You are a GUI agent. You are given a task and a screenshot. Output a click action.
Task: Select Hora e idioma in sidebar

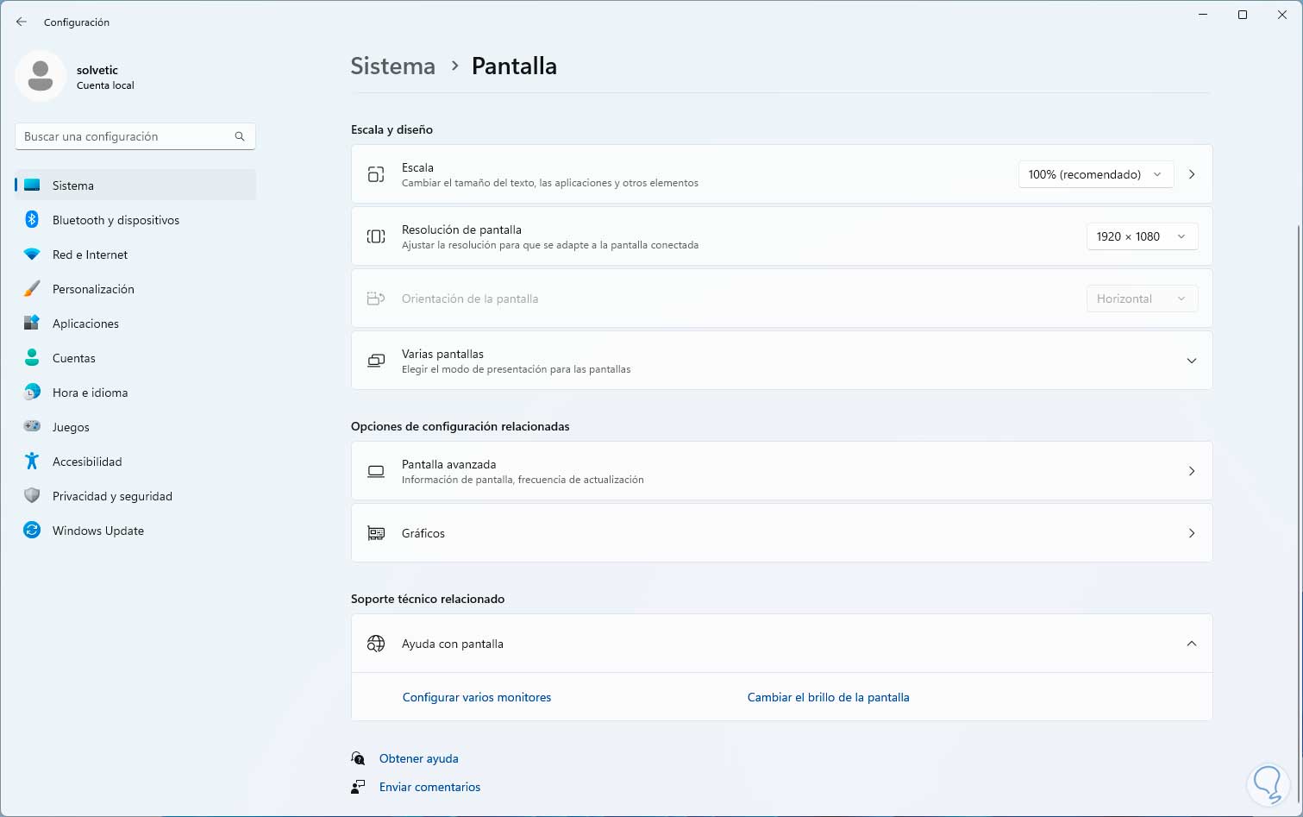90,393
